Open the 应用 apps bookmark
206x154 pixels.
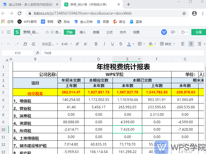pyautogui.click(x=7, y=22)
